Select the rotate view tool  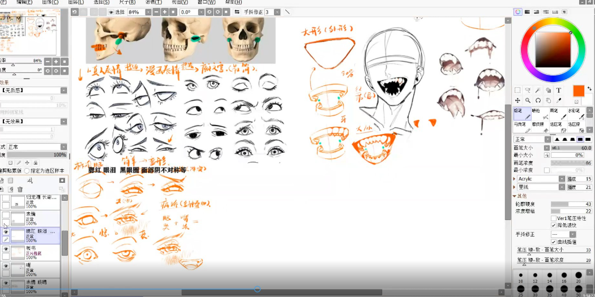(x=538, y=101)
